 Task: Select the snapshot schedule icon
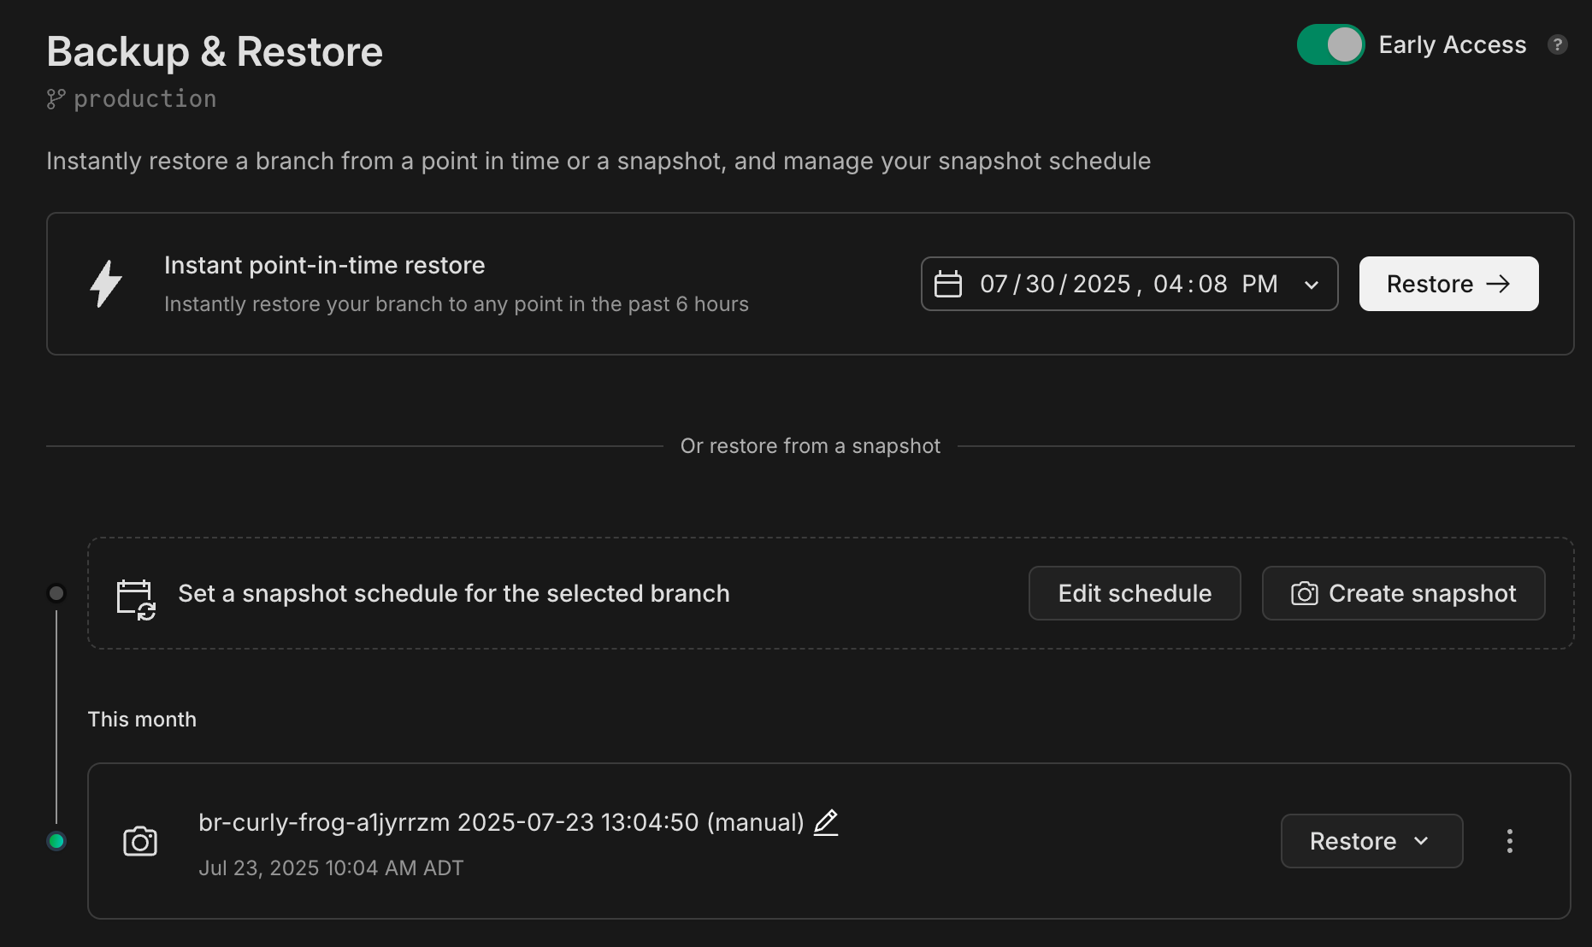[x=134, y=593]
